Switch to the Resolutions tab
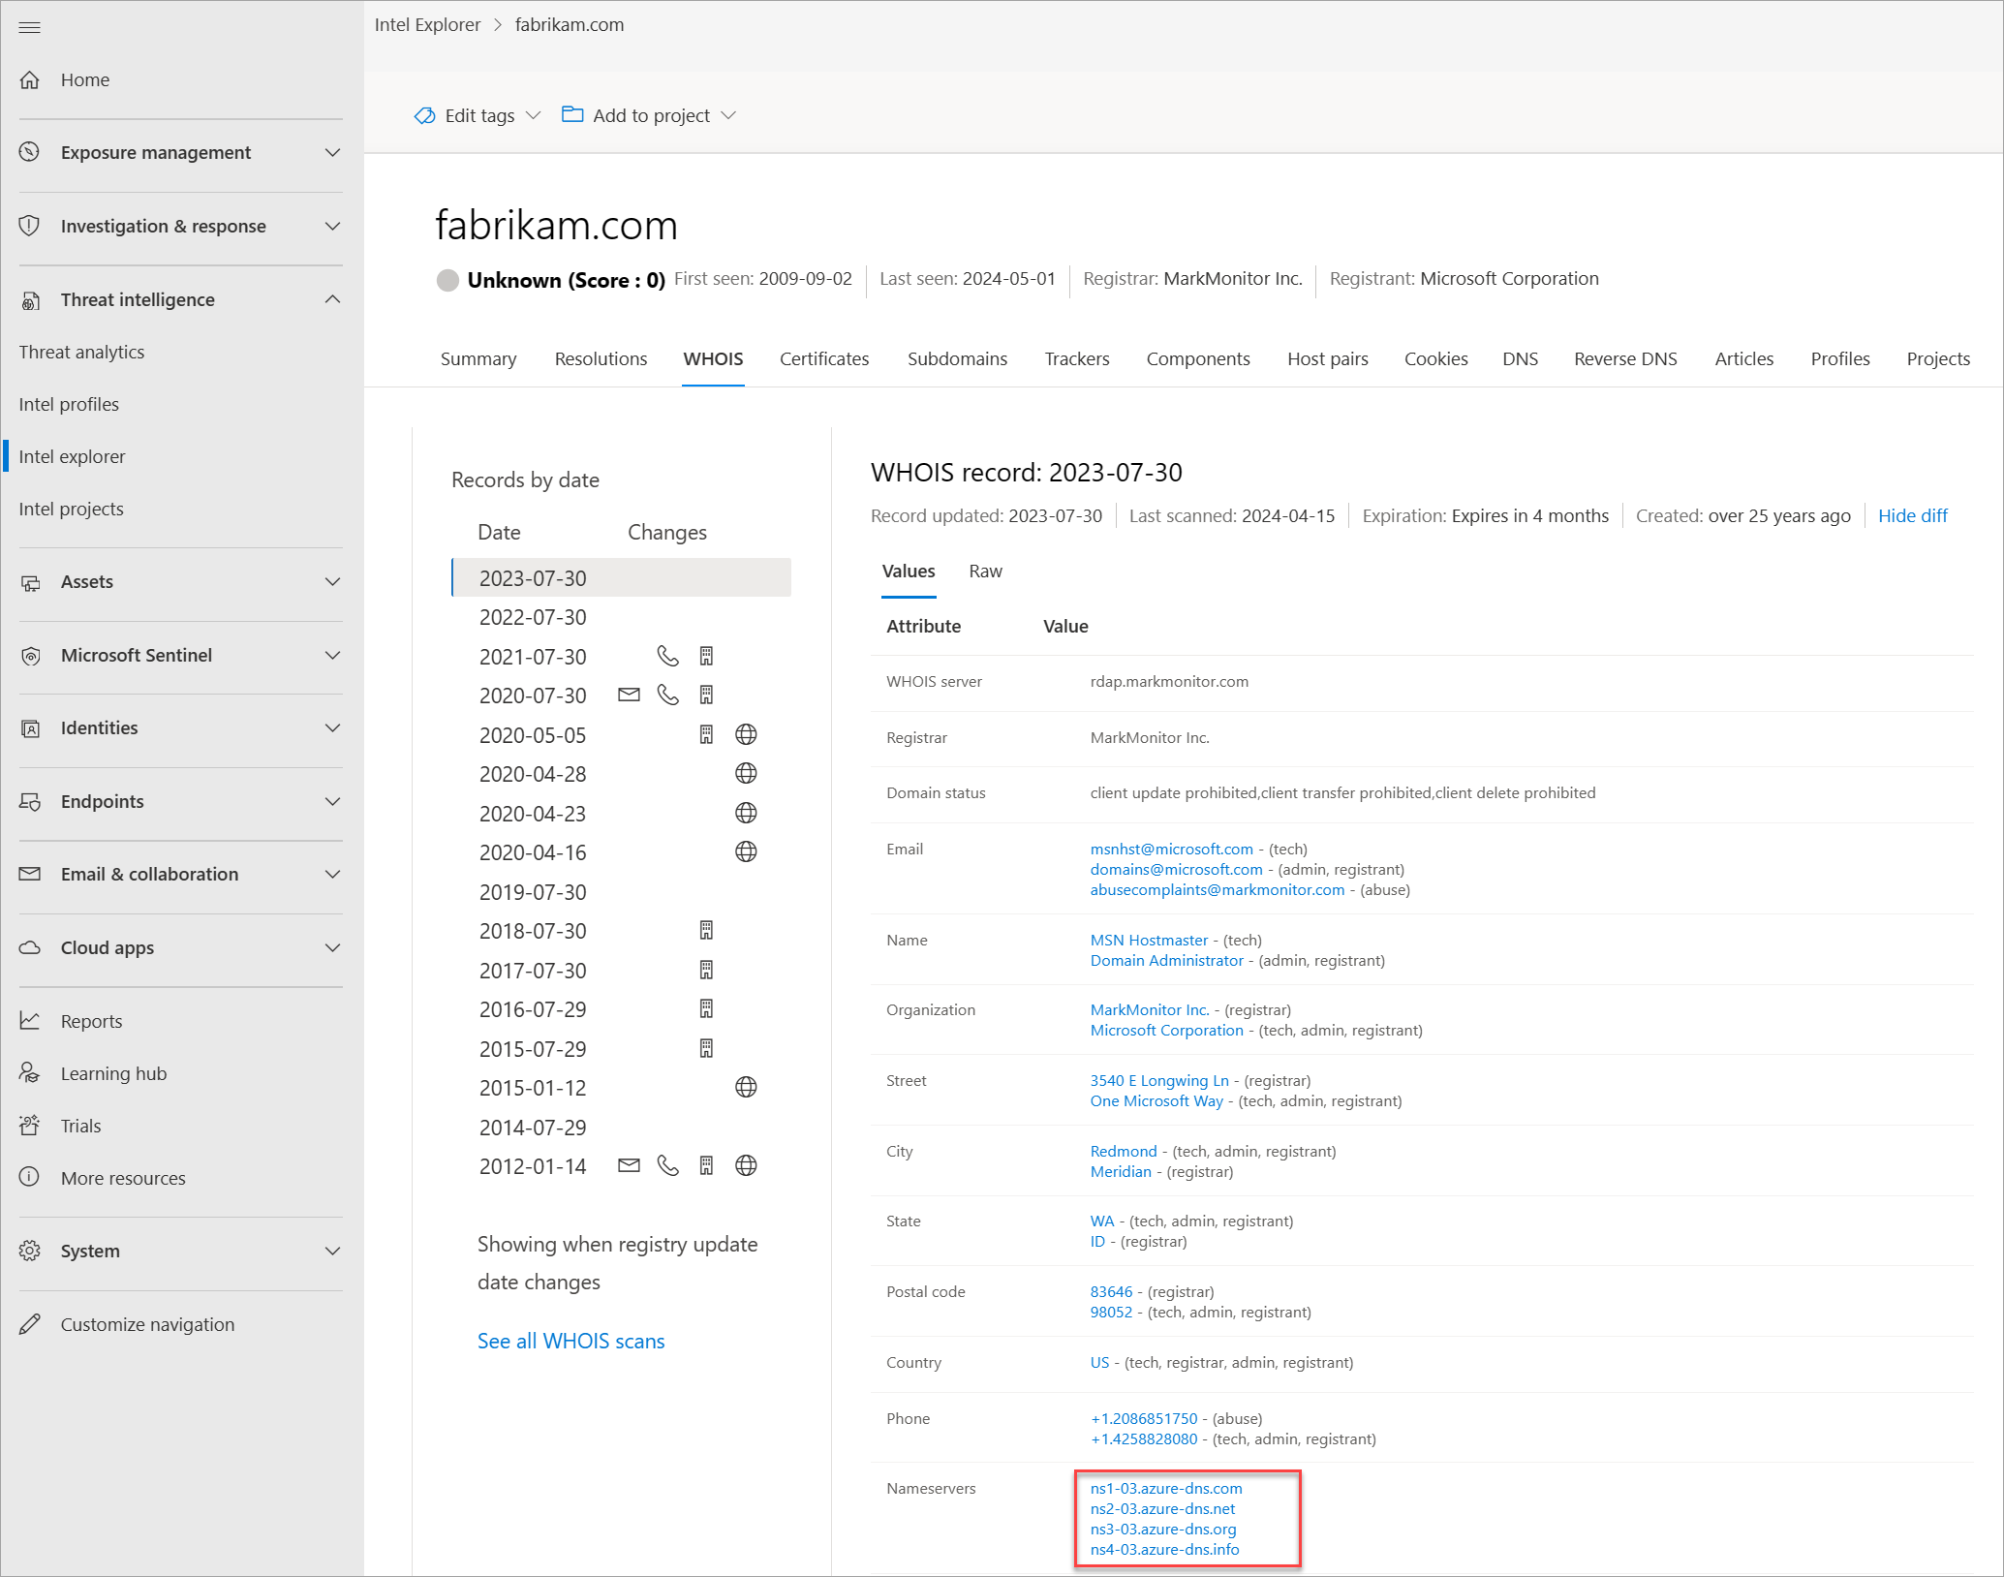 pos(601,358)
